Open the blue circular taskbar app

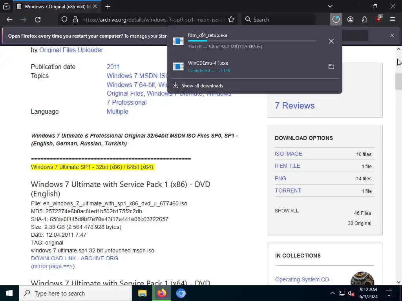181,293
